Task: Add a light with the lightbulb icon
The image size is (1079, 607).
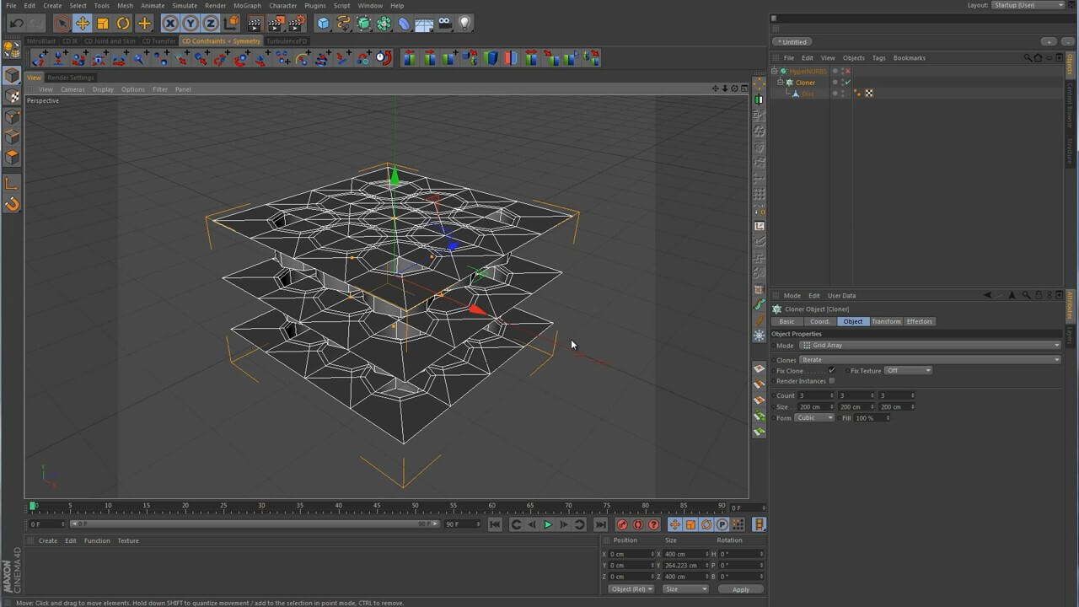Action: click(464, 24)
